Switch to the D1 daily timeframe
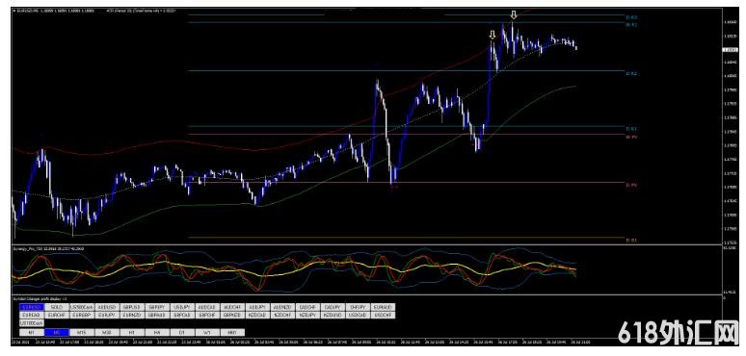This screenshot has width=746, height=356. (182, 332)
